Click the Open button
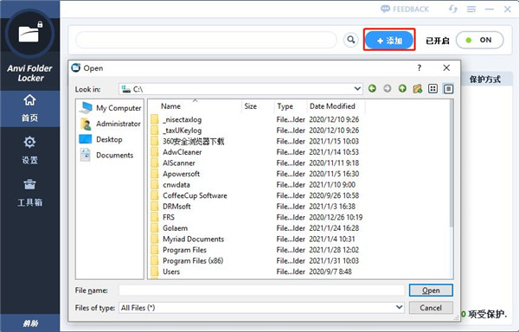This screenshot has height=332, width=519. 431,290
